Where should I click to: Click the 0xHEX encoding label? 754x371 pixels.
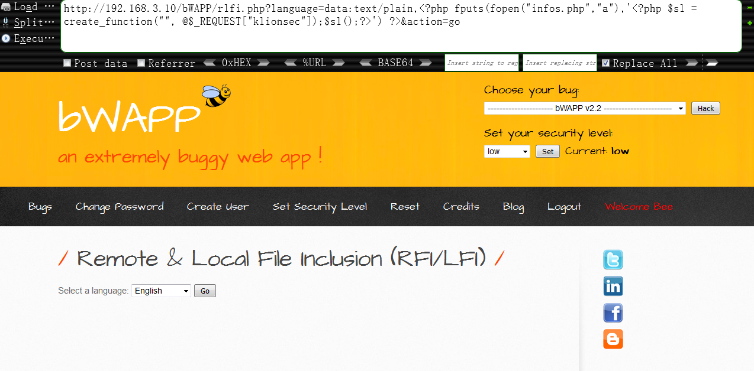click(237, 63)
